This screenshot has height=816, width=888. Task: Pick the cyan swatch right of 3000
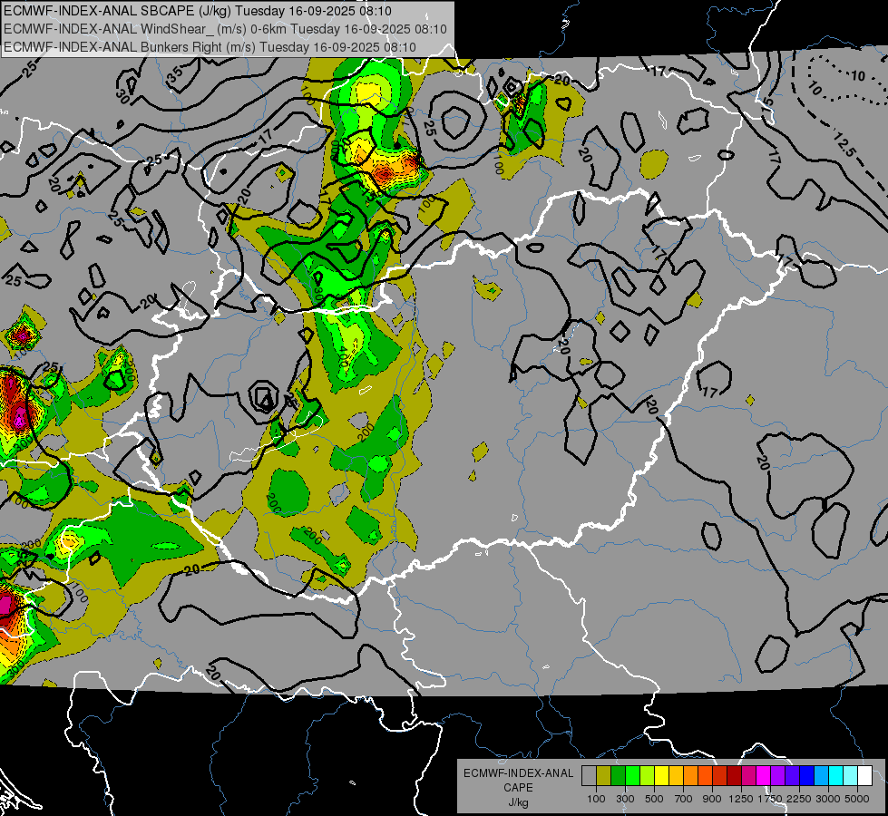pos(836,776)
